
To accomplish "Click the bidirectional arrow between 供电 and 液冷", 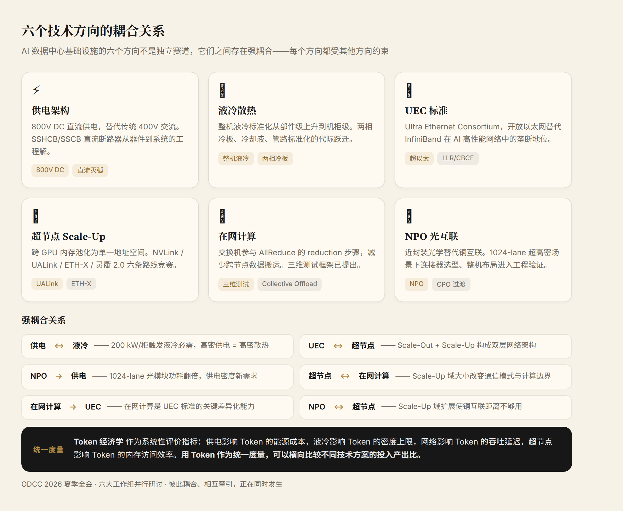I will pyautogui.click(x=59, y=346).
